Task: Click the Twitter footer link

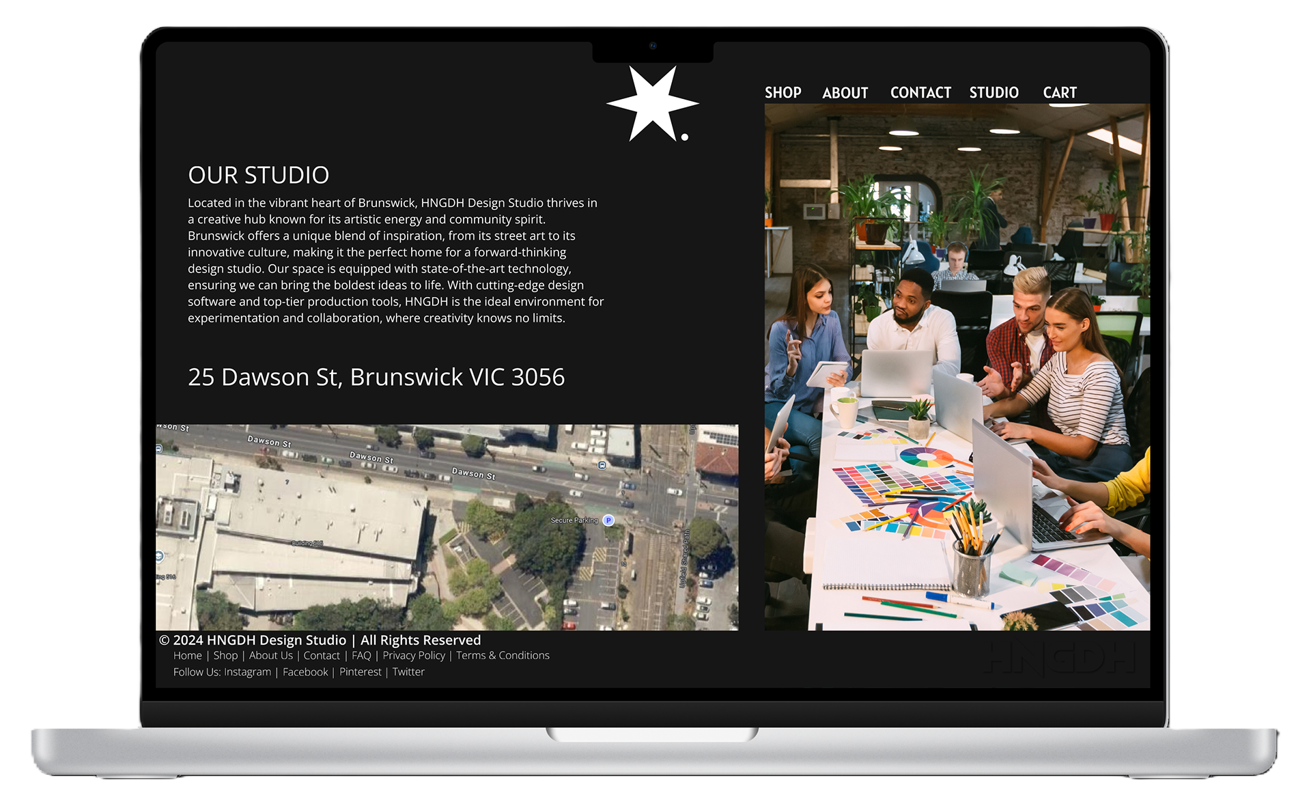Action: pyautogui.click(x=409, y=672)
